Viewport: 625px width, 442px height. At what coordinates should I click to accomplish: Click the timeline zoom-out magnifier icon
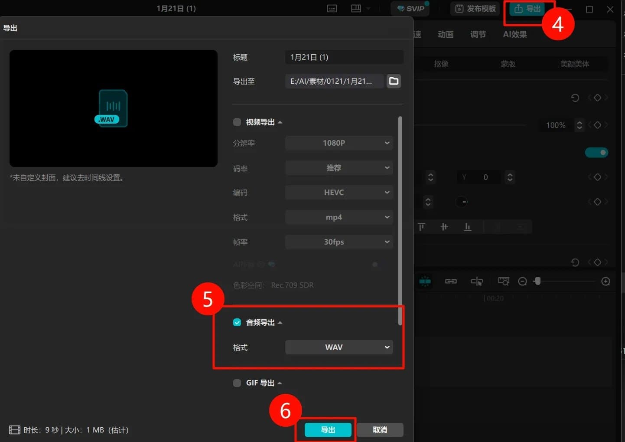522,282
